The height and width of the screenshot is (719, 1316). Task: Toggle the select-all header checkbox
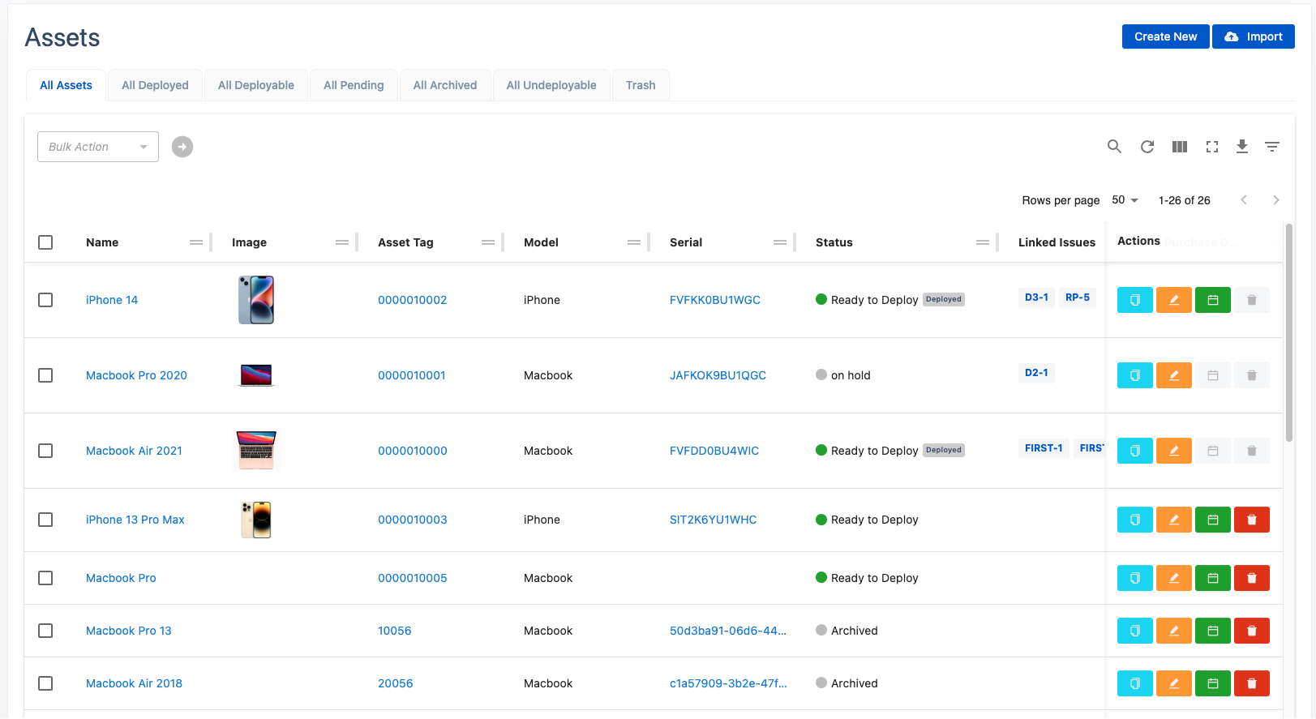click(x=45, y=242)
